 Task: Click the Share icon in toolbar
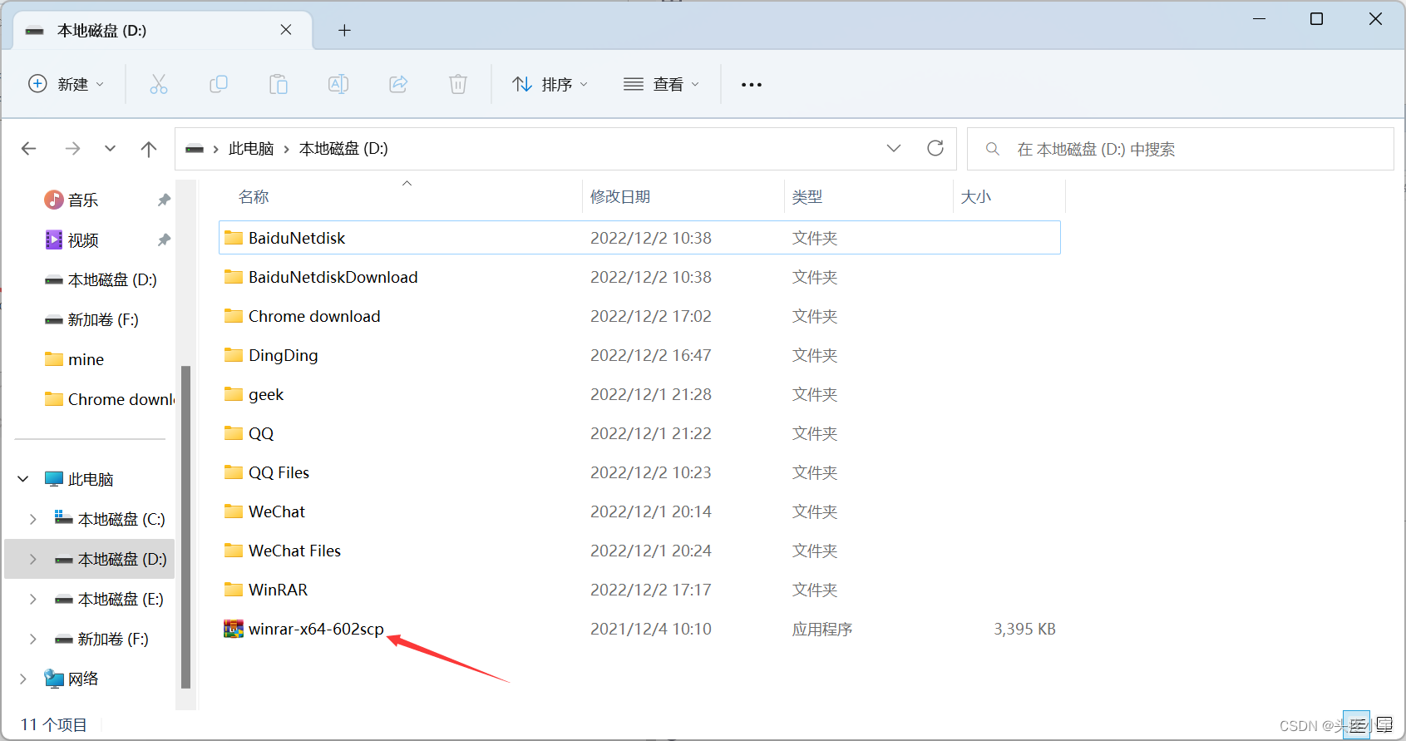tap(398, 84)
